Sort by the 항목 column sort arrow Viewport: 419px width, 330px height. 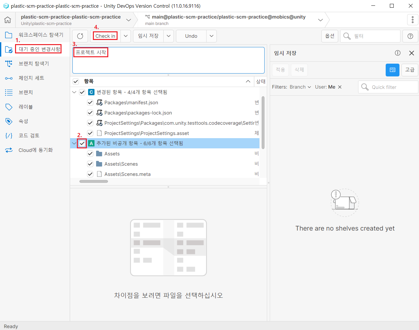pyautogui.click(x=248, y=82)
